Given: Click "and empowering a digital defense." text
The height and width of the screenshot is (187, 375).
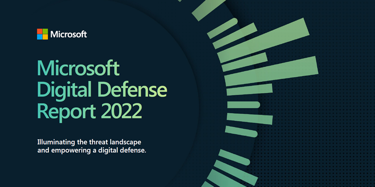Looking at the screenshot, I should 92,151.
